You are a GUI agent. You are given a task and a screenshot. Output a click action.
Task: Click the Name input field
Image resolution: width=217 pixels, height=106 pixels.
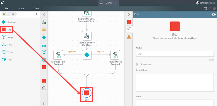tap(175, 54)
